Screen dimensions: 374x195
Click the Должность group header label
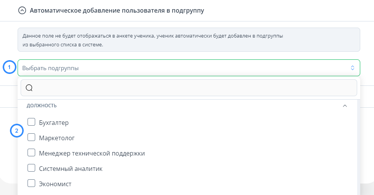pyautogui.click(x=42, y=105)
